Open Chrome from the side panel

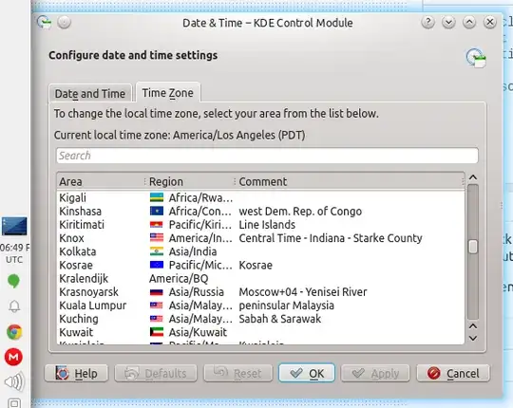tap(14, 332)
